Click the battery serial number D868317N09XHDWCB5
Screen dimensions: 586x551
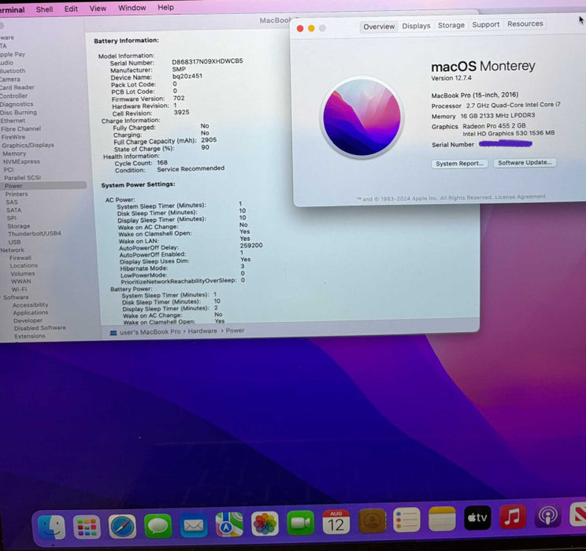[x=207, y=61]
